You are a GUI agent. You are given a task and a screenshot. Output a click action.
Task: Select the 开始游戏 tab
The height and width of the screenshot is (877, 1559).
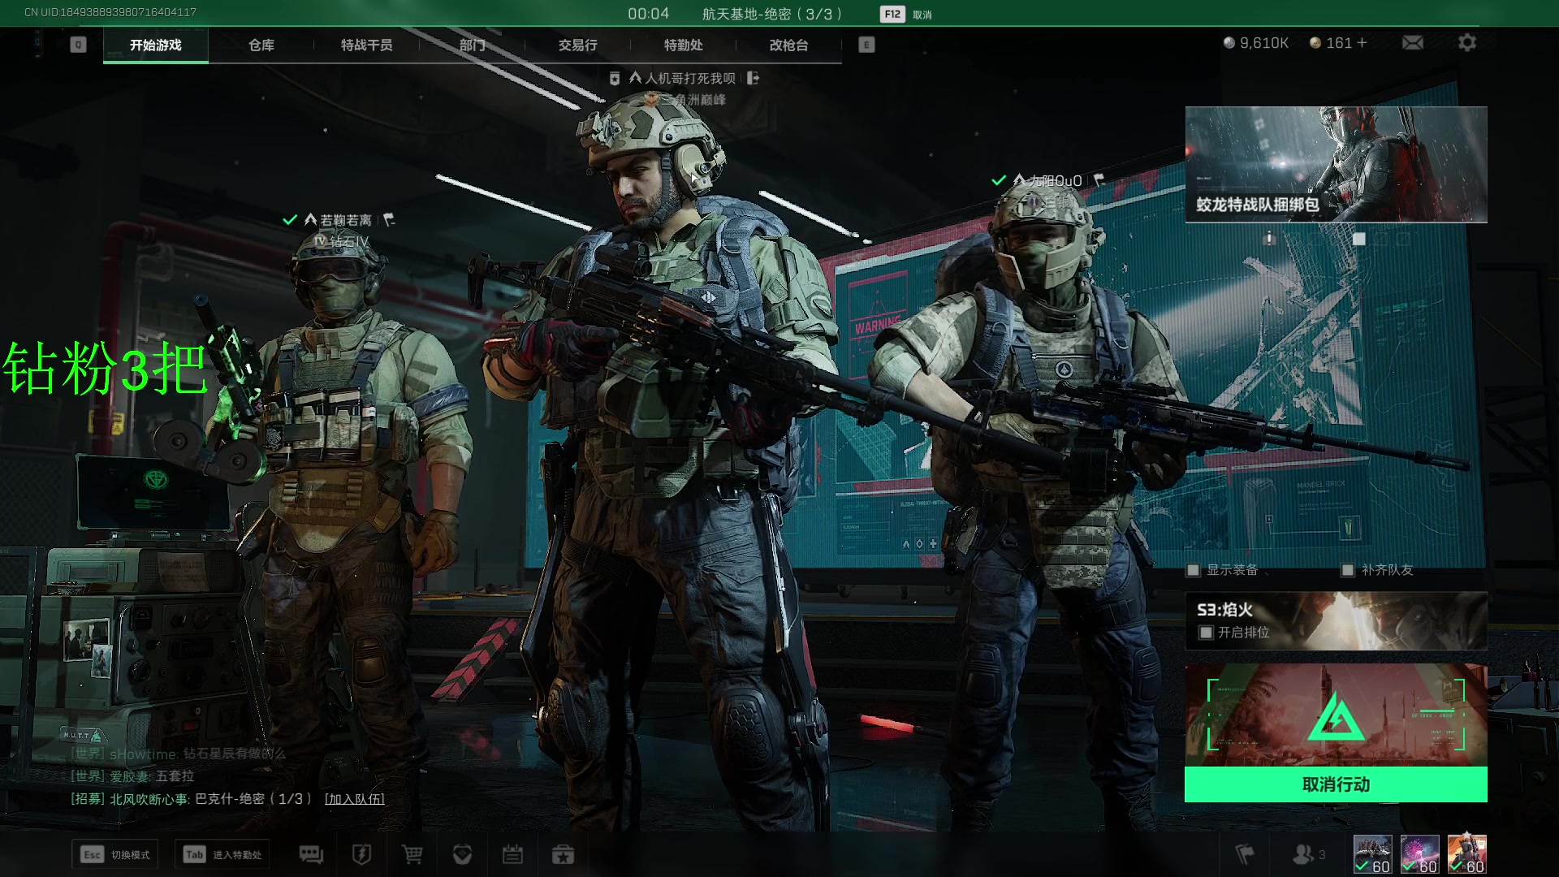156,45
